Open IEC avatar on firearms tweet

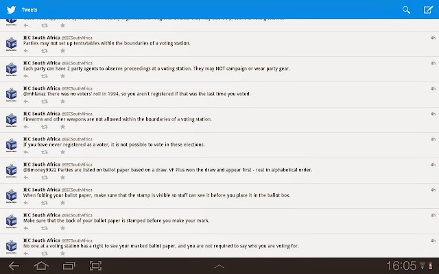[11, 120]
